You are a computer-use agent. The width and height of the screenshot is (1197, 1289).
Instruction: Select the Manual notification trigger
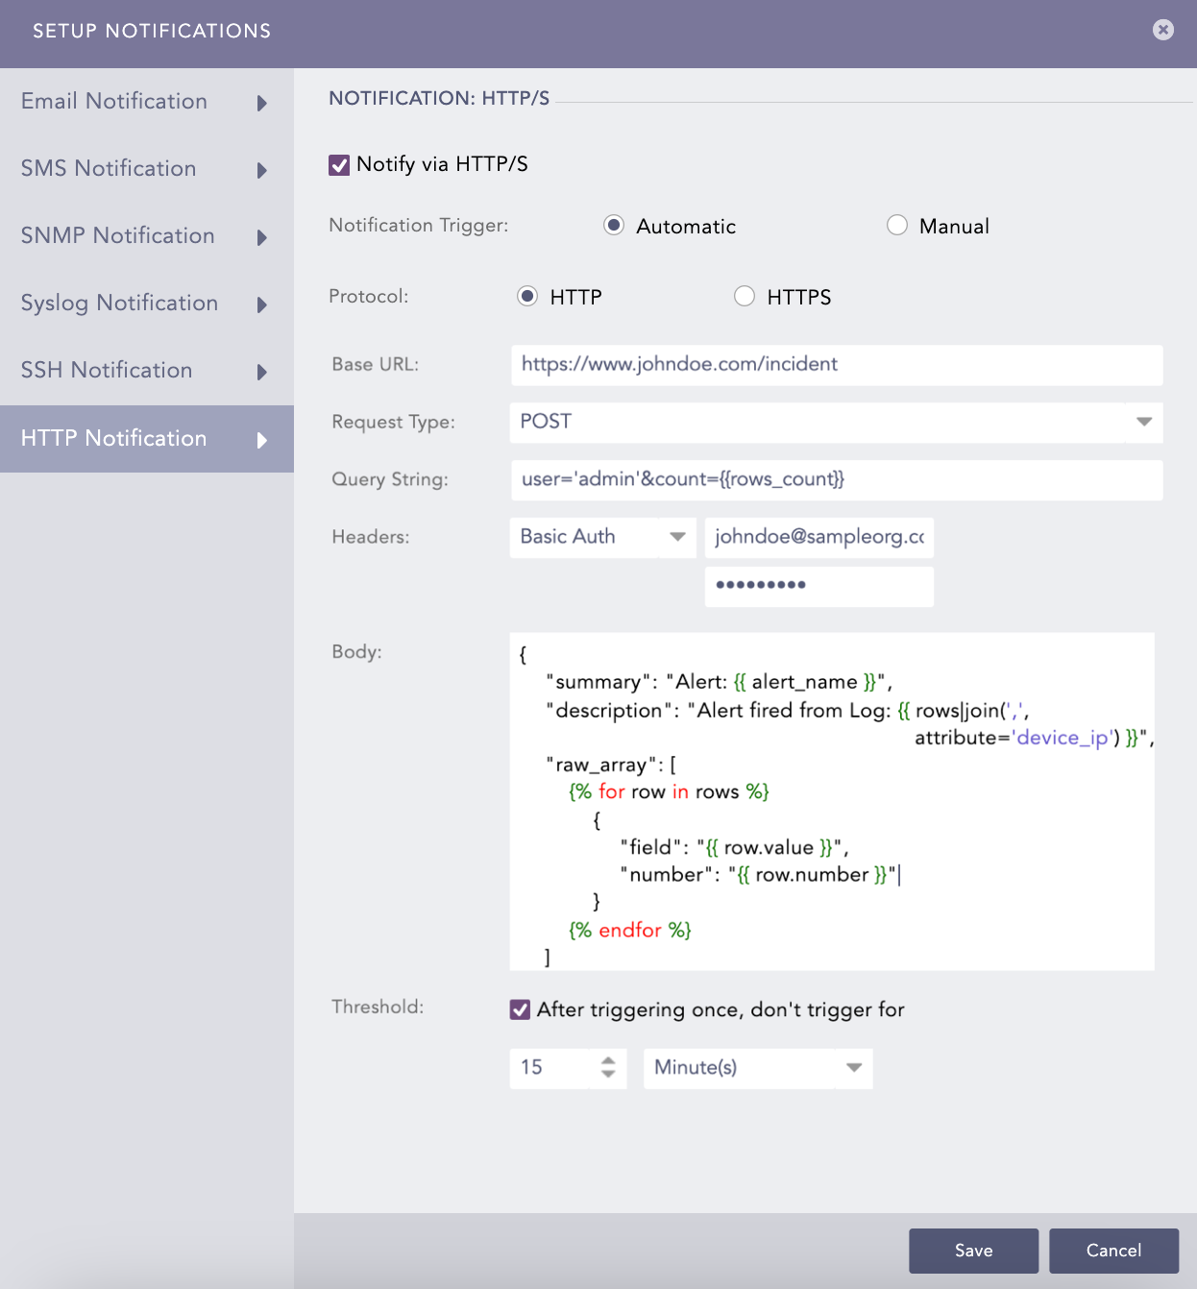(897, 225)
